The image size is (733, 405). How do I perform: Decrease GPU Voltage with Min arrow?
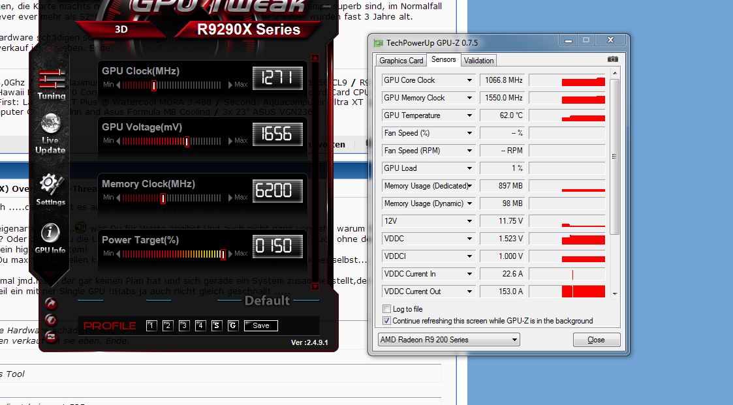pyautogui.click(x=118, y=141)
